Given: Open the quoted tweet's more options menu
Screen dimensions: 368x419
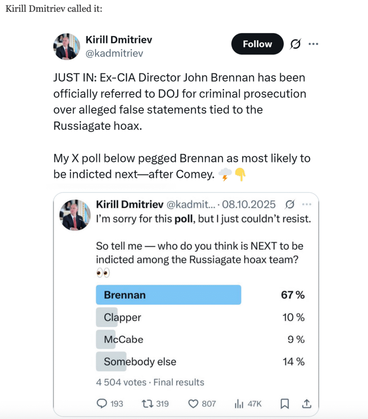Looking at the screenshot, I should (x=306, y=204).
